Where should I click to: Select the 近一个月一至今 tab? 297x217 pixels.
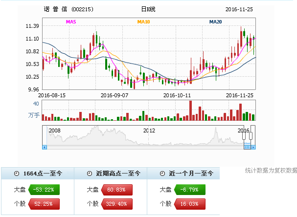point(183,174)
